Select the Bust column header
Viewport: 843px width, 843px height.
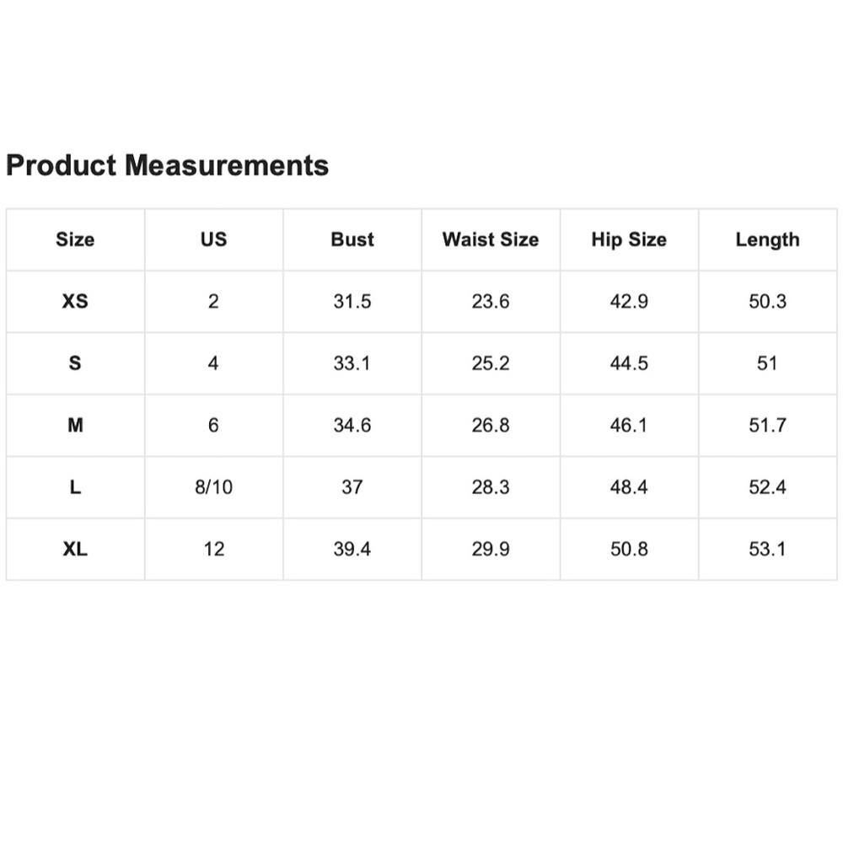point(352,239)
